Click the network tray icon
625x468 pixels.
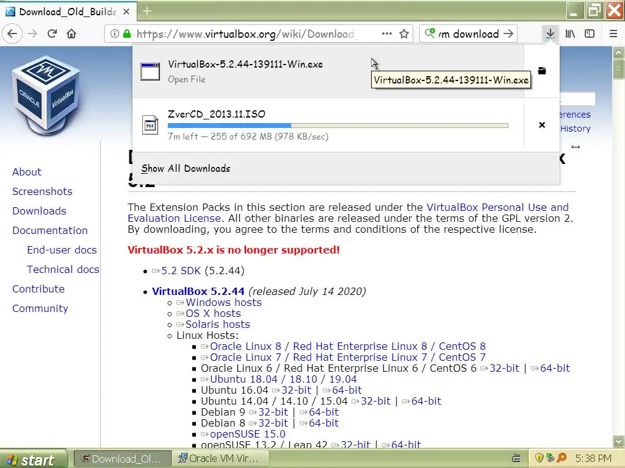[551, 458]
